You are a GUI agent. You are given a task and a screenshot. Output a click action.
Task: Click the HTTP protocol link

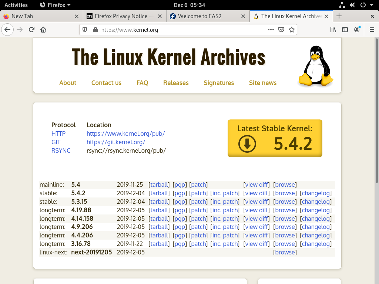[x=58, y=133]
